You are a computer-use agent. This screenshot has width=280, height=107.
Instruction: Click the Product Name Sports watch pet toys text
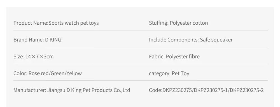(56, 23)
